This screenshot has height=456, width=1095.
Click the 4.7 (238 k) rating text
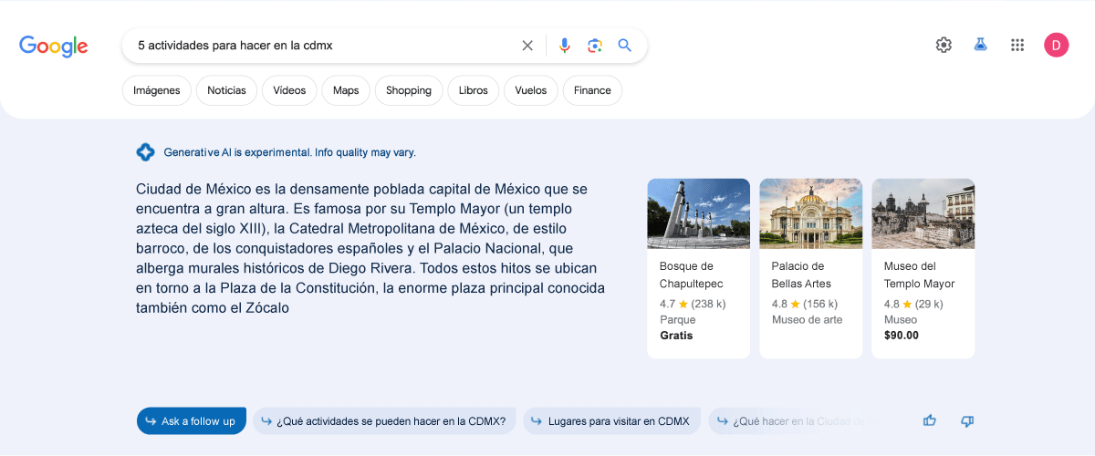[x=693, y=304]
